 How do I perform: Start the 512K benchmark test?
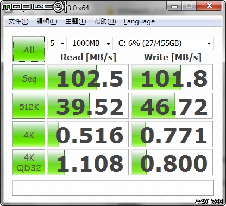tap(29, 106)
